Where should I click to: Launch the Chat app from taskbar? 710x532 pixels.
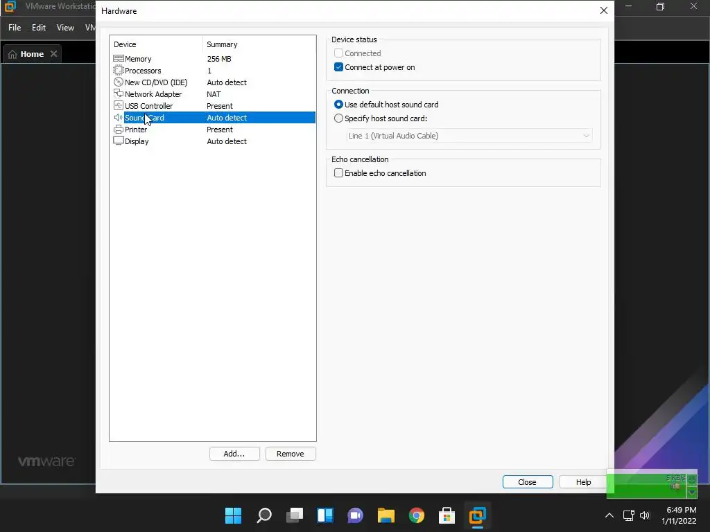click(x=356, y=515)
